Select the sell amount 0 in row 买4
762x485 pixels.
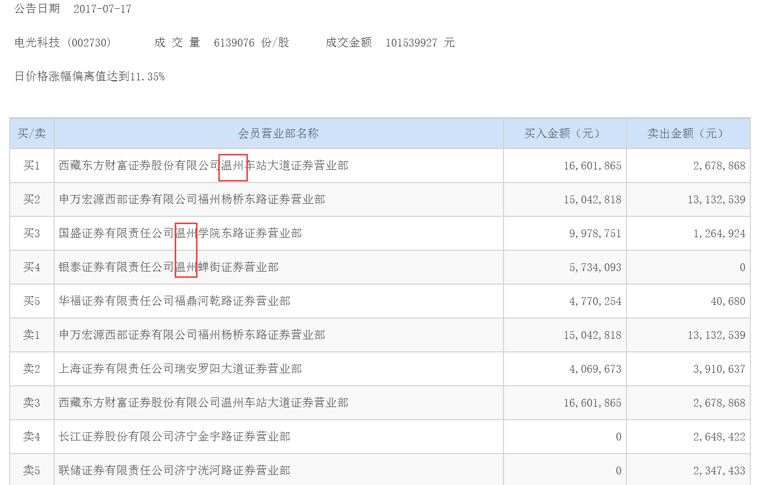point(743,268)
